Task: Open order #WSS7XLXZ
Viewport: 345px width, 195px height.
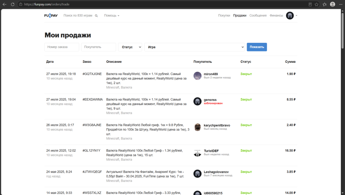Action: (92, 193)
